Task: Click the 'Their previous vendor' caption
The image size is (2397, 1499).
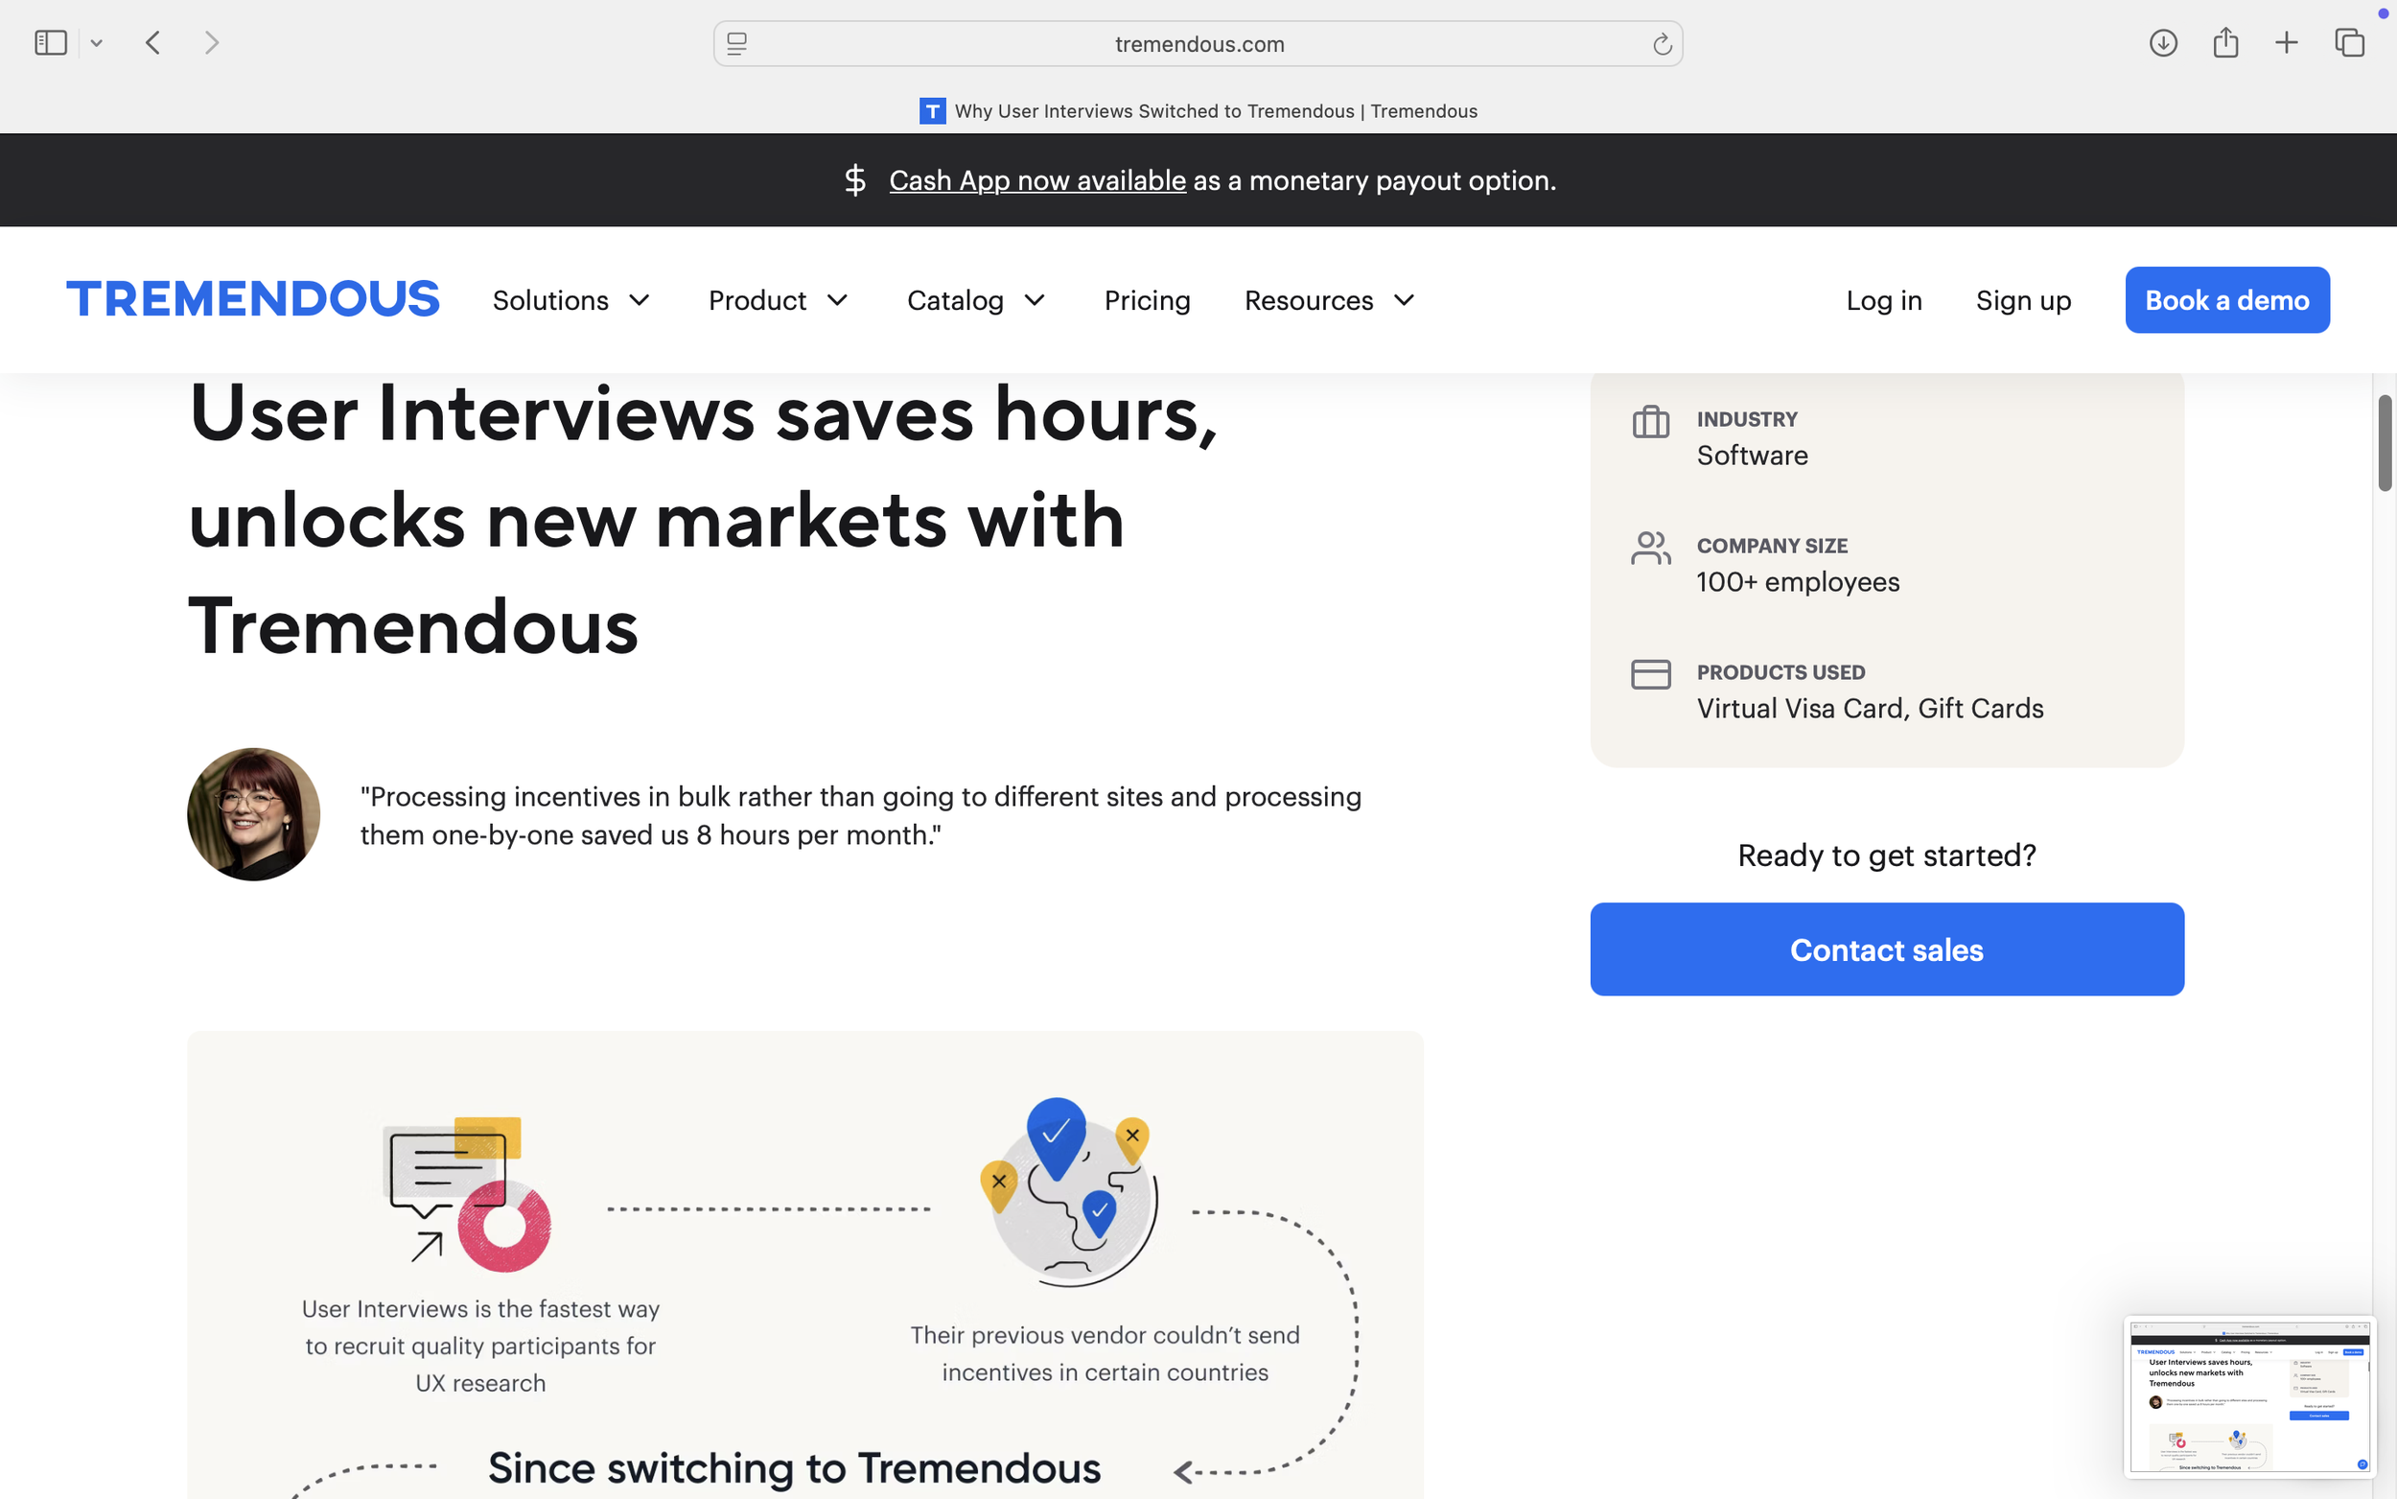Action: click(x=1104, y=1353)
